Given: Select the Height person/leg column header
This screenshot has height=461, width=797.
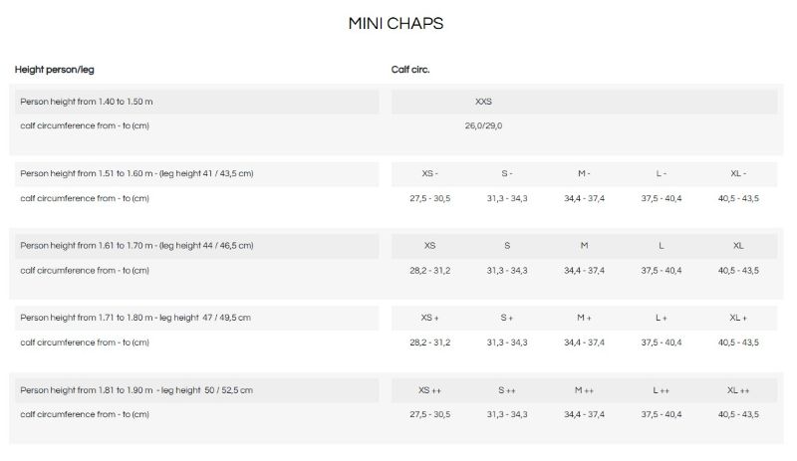Looking at the screenshot, I should click(x=55, y=70).
